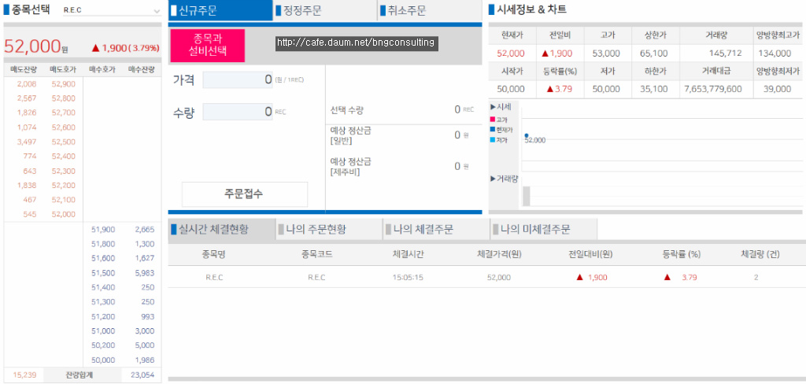The width and height of the screenshot is (806, 384).
Task: Click 양방향최고가 value 134,000
Action: tap(775, 53)
